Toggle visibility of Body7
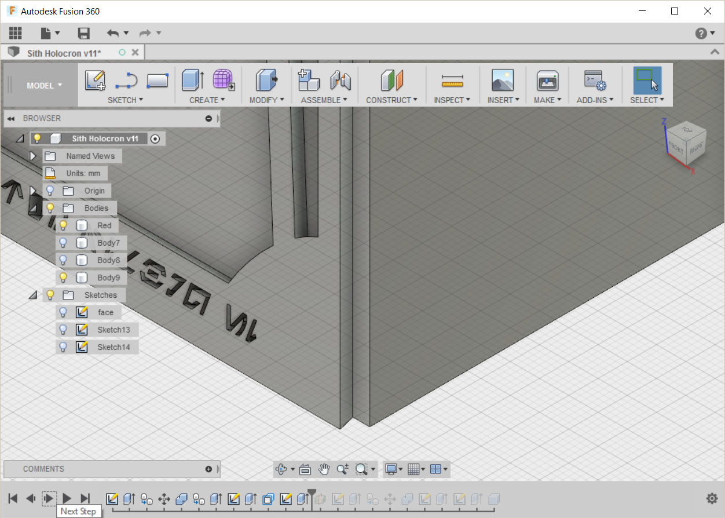The width and height of the screenshot is (725, 518). [x=64, y=243]
